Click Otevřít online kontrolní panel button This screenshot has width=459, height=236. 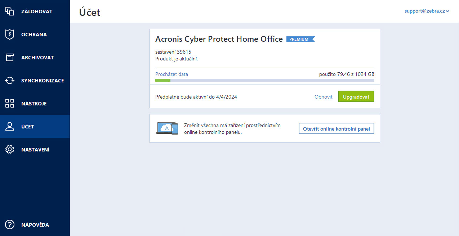pos(337,128)
